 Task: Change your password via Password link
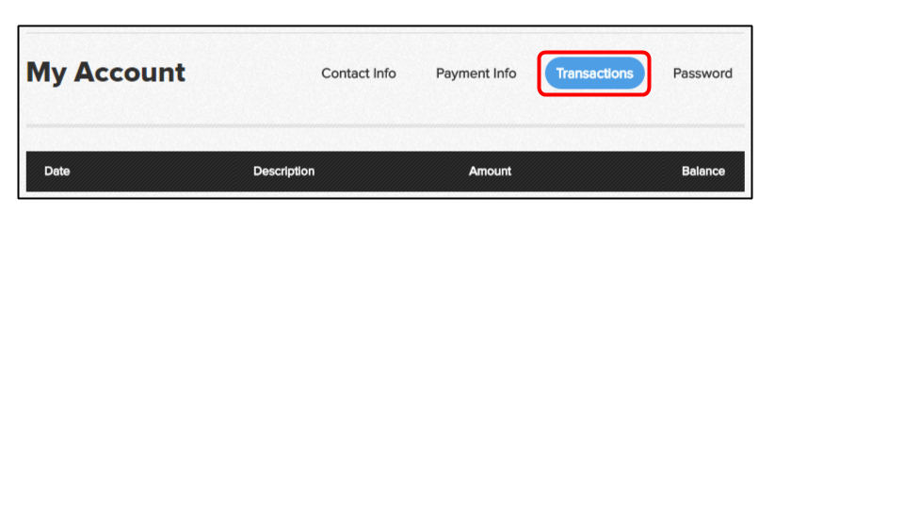coord(702,74)
